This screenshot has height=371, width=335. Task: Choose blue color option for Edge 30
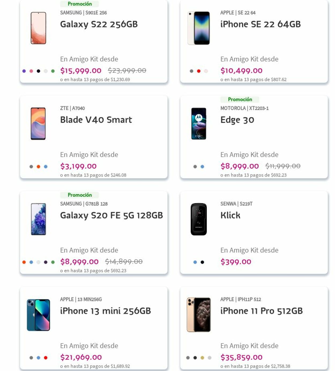point(202,167)
